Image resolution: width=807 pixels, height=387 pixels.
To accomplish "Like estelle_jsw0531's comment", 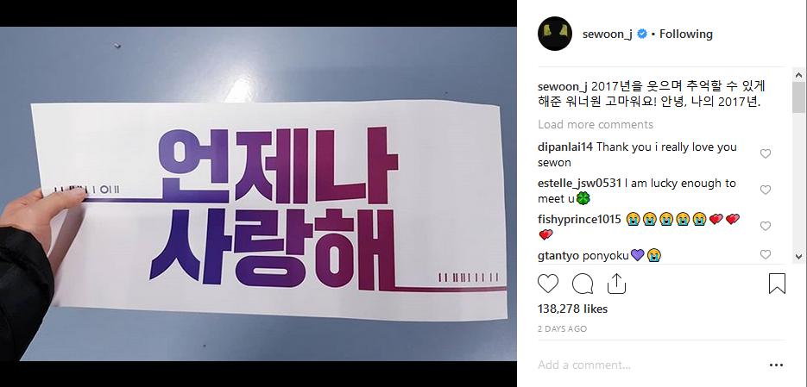I will tap(766, 190).
